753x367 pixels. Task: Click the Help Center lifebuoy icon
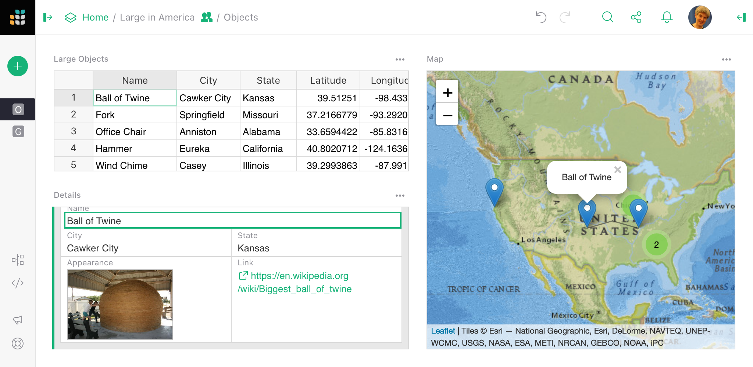(18, 344)
